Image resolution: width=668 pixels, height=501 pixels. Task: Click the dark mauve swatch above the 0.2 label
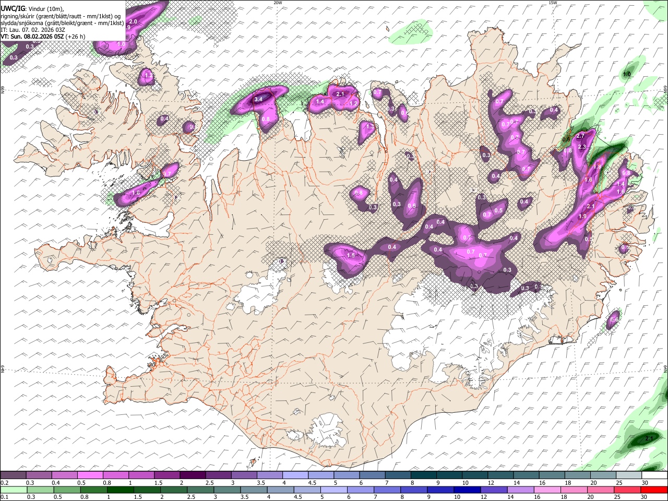click(13, 475)
